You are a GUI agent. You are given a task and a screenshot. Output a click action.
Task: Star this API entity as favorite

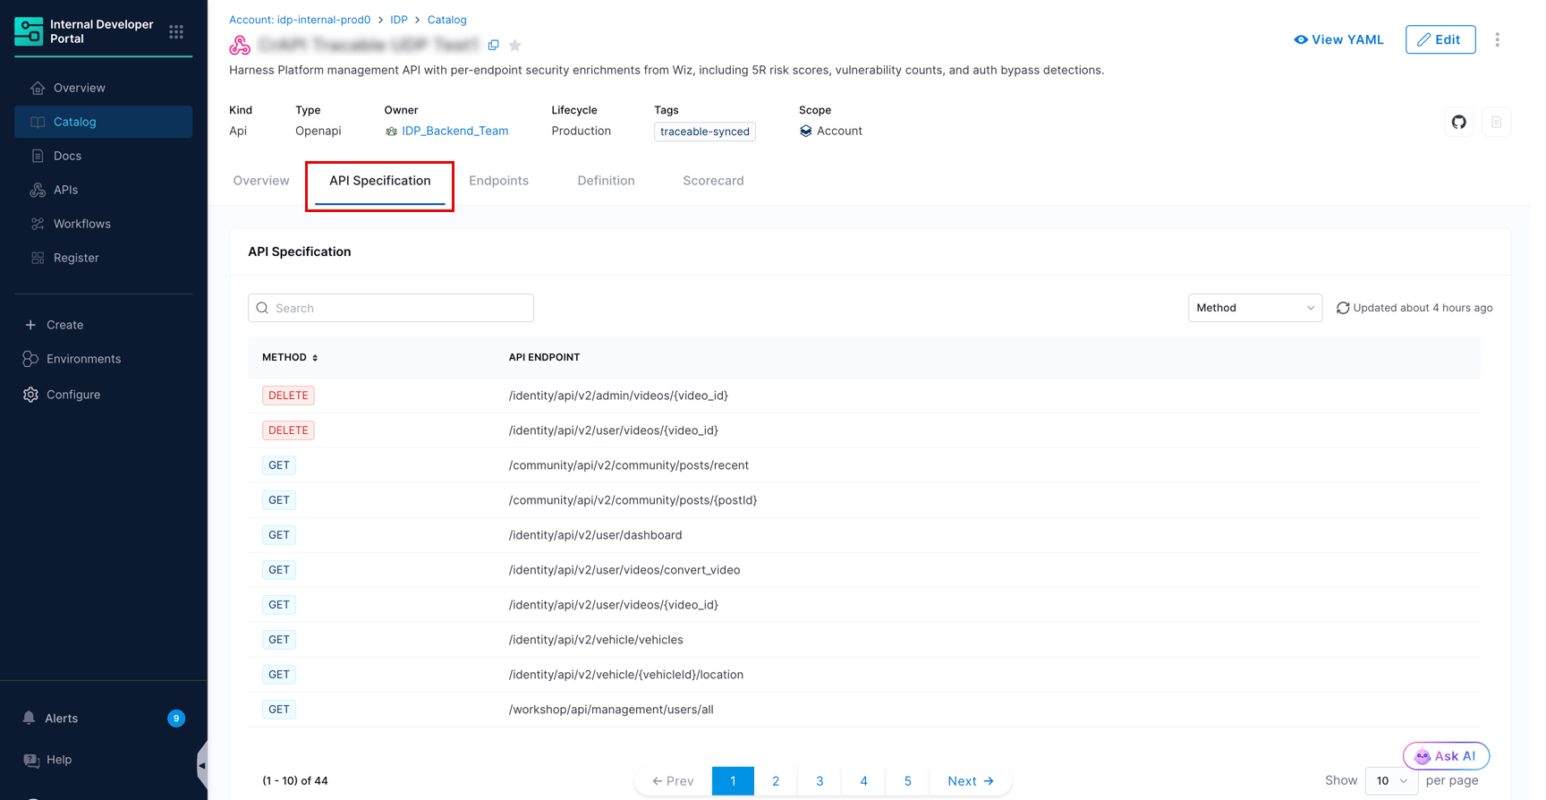pos(515,45)
